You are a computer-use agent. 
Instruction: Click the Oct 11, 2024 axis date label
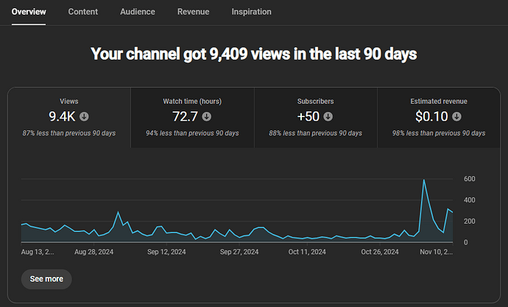coord(307,252)
